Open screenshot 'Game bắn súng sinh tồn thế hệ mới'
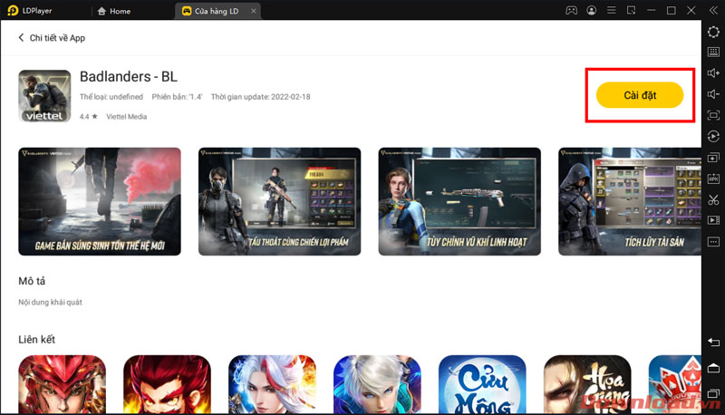The image size is (725, 415). [x=100, y=201]
